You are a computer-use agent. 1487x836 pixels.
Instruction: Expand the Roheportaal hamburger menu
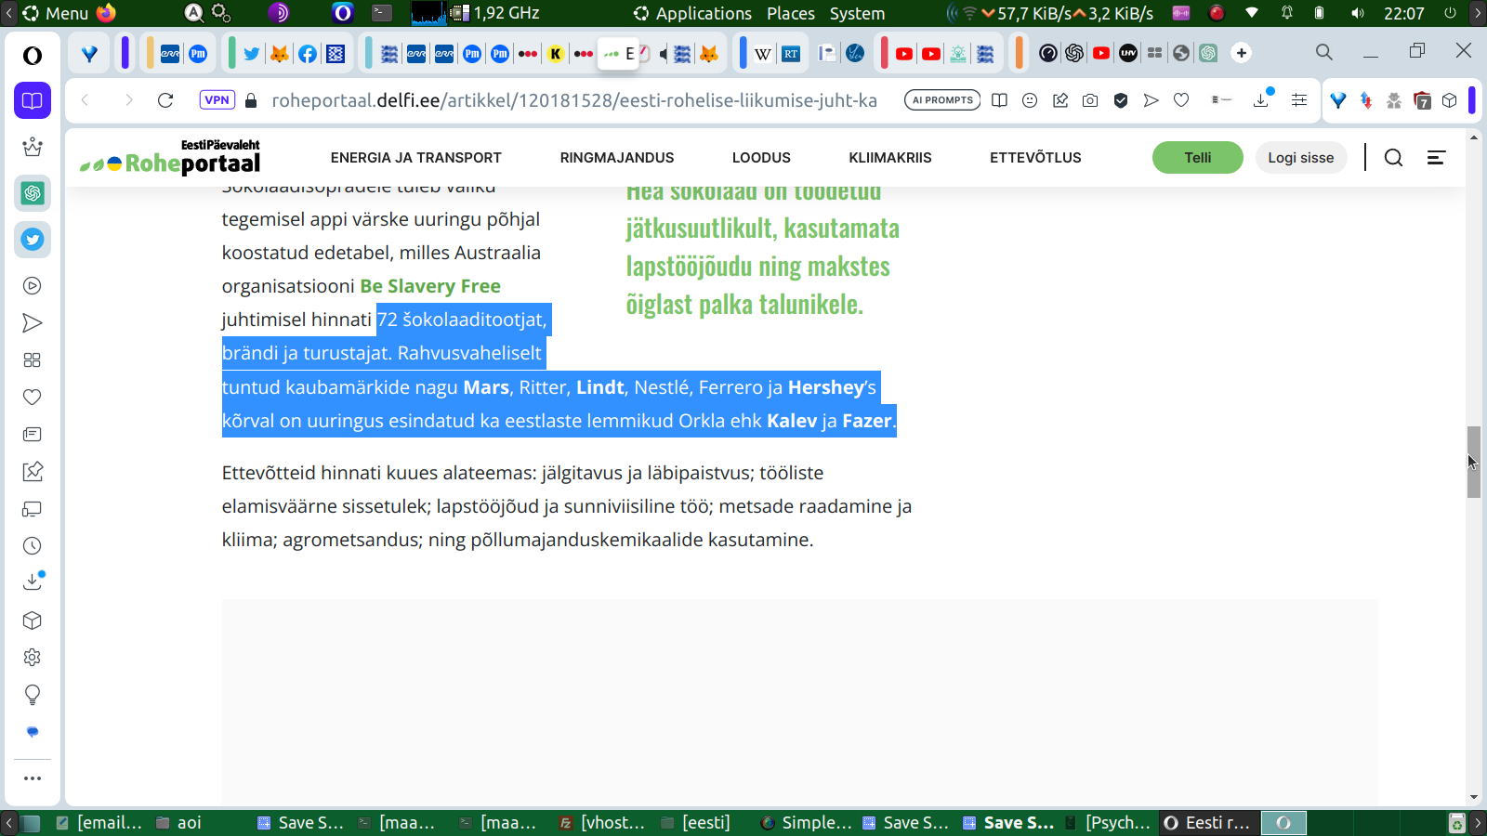[x=1436, y=158]
